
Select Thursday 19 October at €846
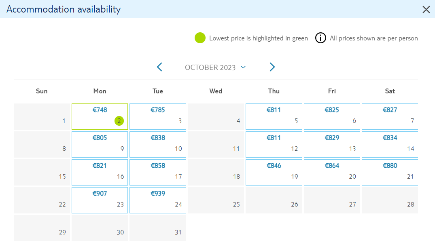point(274,172)
